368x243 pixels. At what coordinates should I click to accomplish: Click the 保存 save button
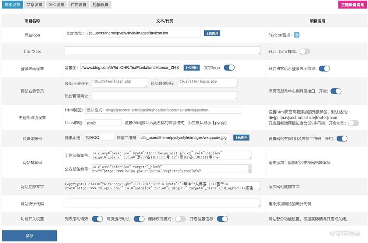tap(29, 236)
